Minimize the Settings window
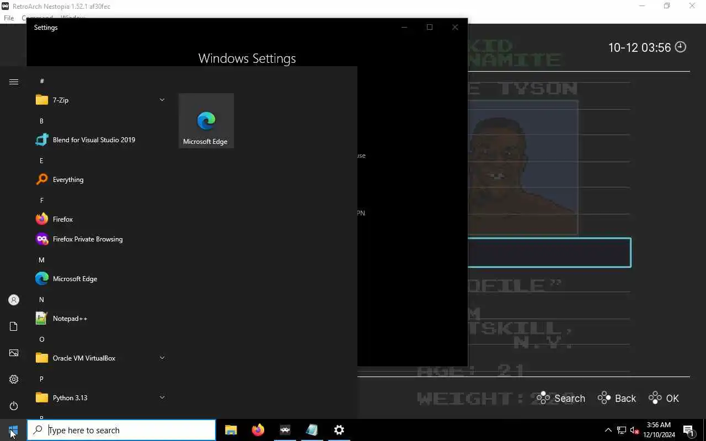The width and height of the screenshot is (706, 441). click(404, 27)
